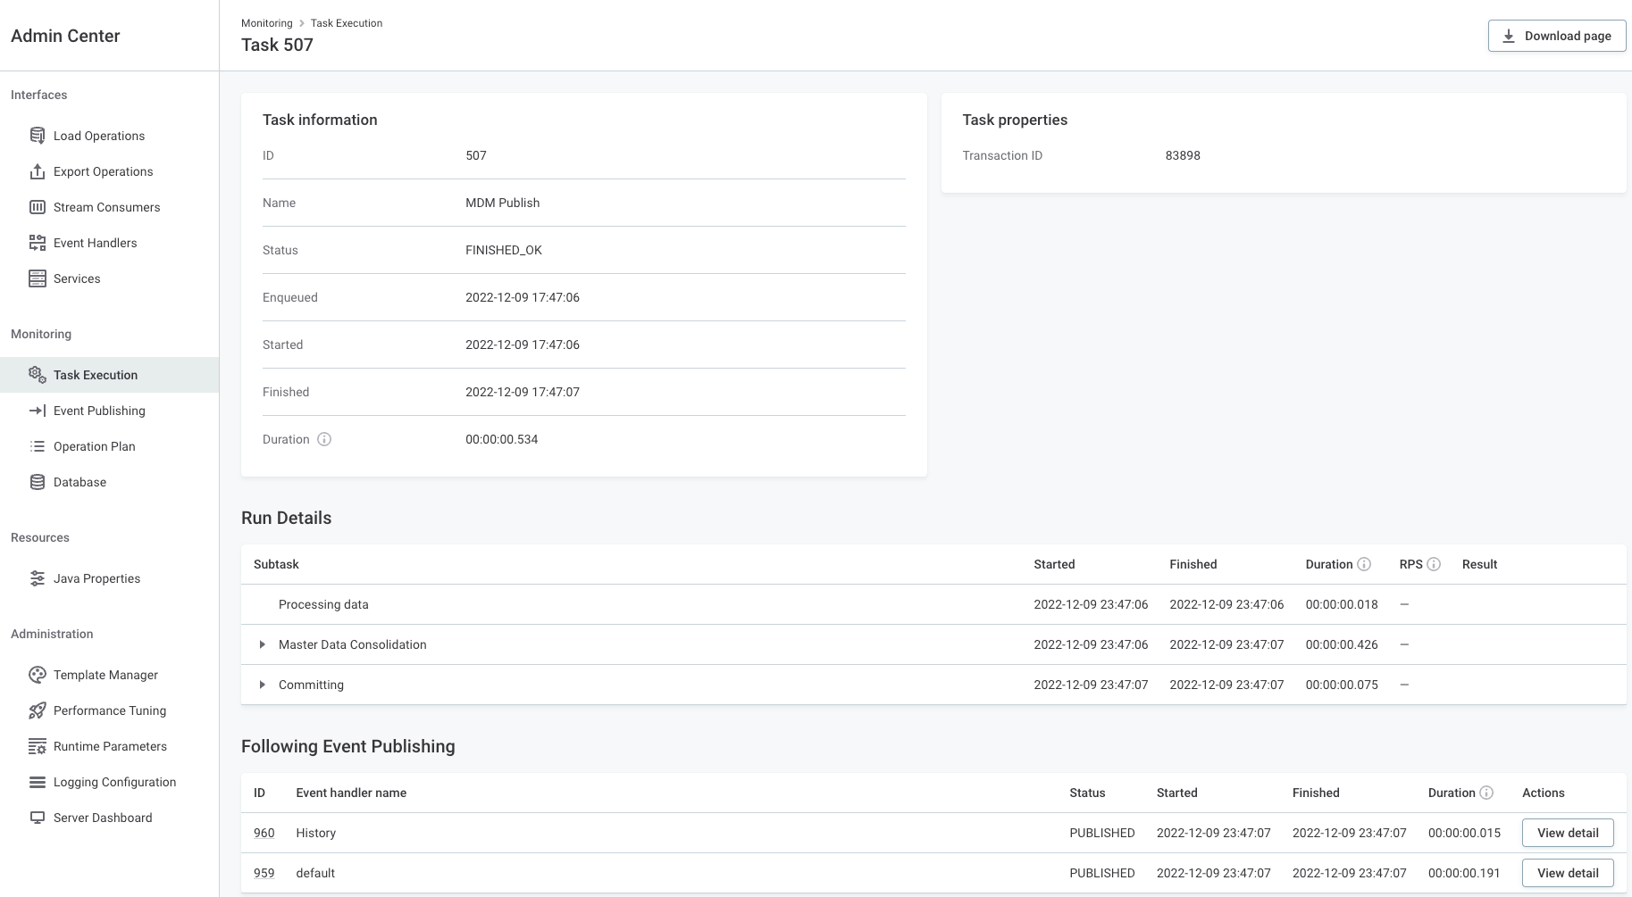View detail for the History event handler
Image resolution: width=1632 pixels, height=897 pixels.
point(1568,833)
